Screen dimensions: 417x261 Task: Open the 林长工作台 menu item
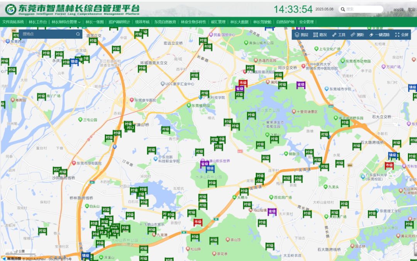38,22
